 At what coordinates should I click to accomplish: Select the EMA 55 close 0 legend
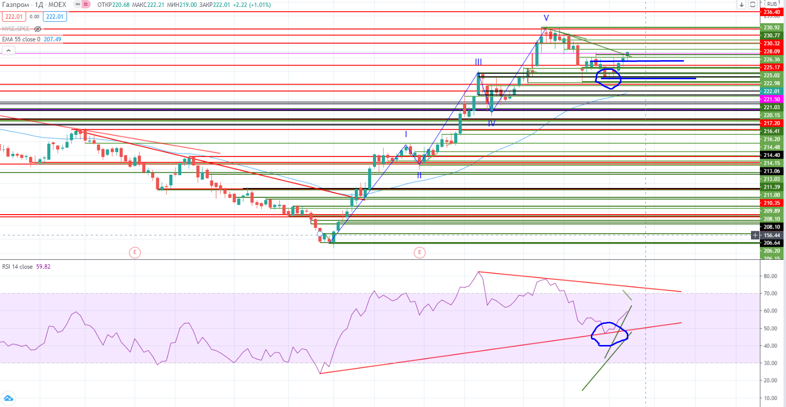point(21,39)
